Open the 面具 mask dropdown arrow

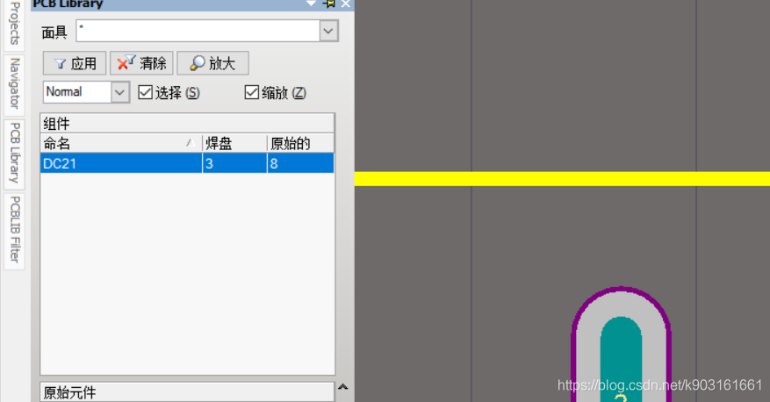(328, 31)
